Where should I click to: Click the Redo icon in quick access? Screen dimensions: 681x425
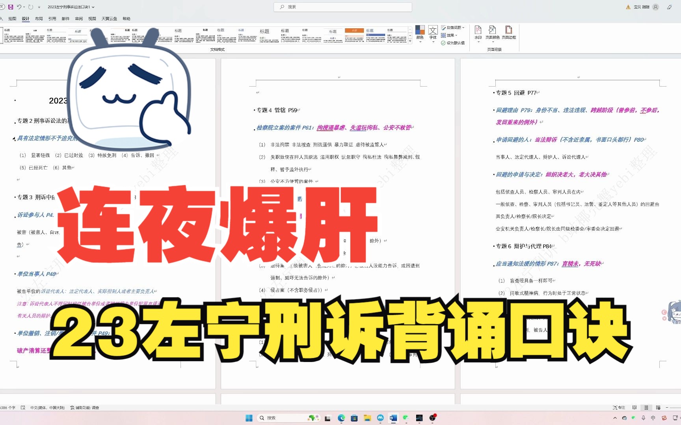31,7
